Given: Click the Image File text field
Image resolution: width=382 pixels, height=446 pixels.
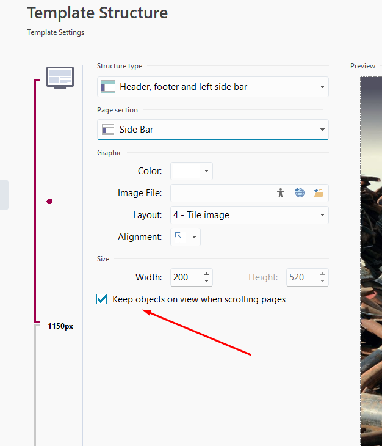Looking at the screenshot, I should (220, 193).
